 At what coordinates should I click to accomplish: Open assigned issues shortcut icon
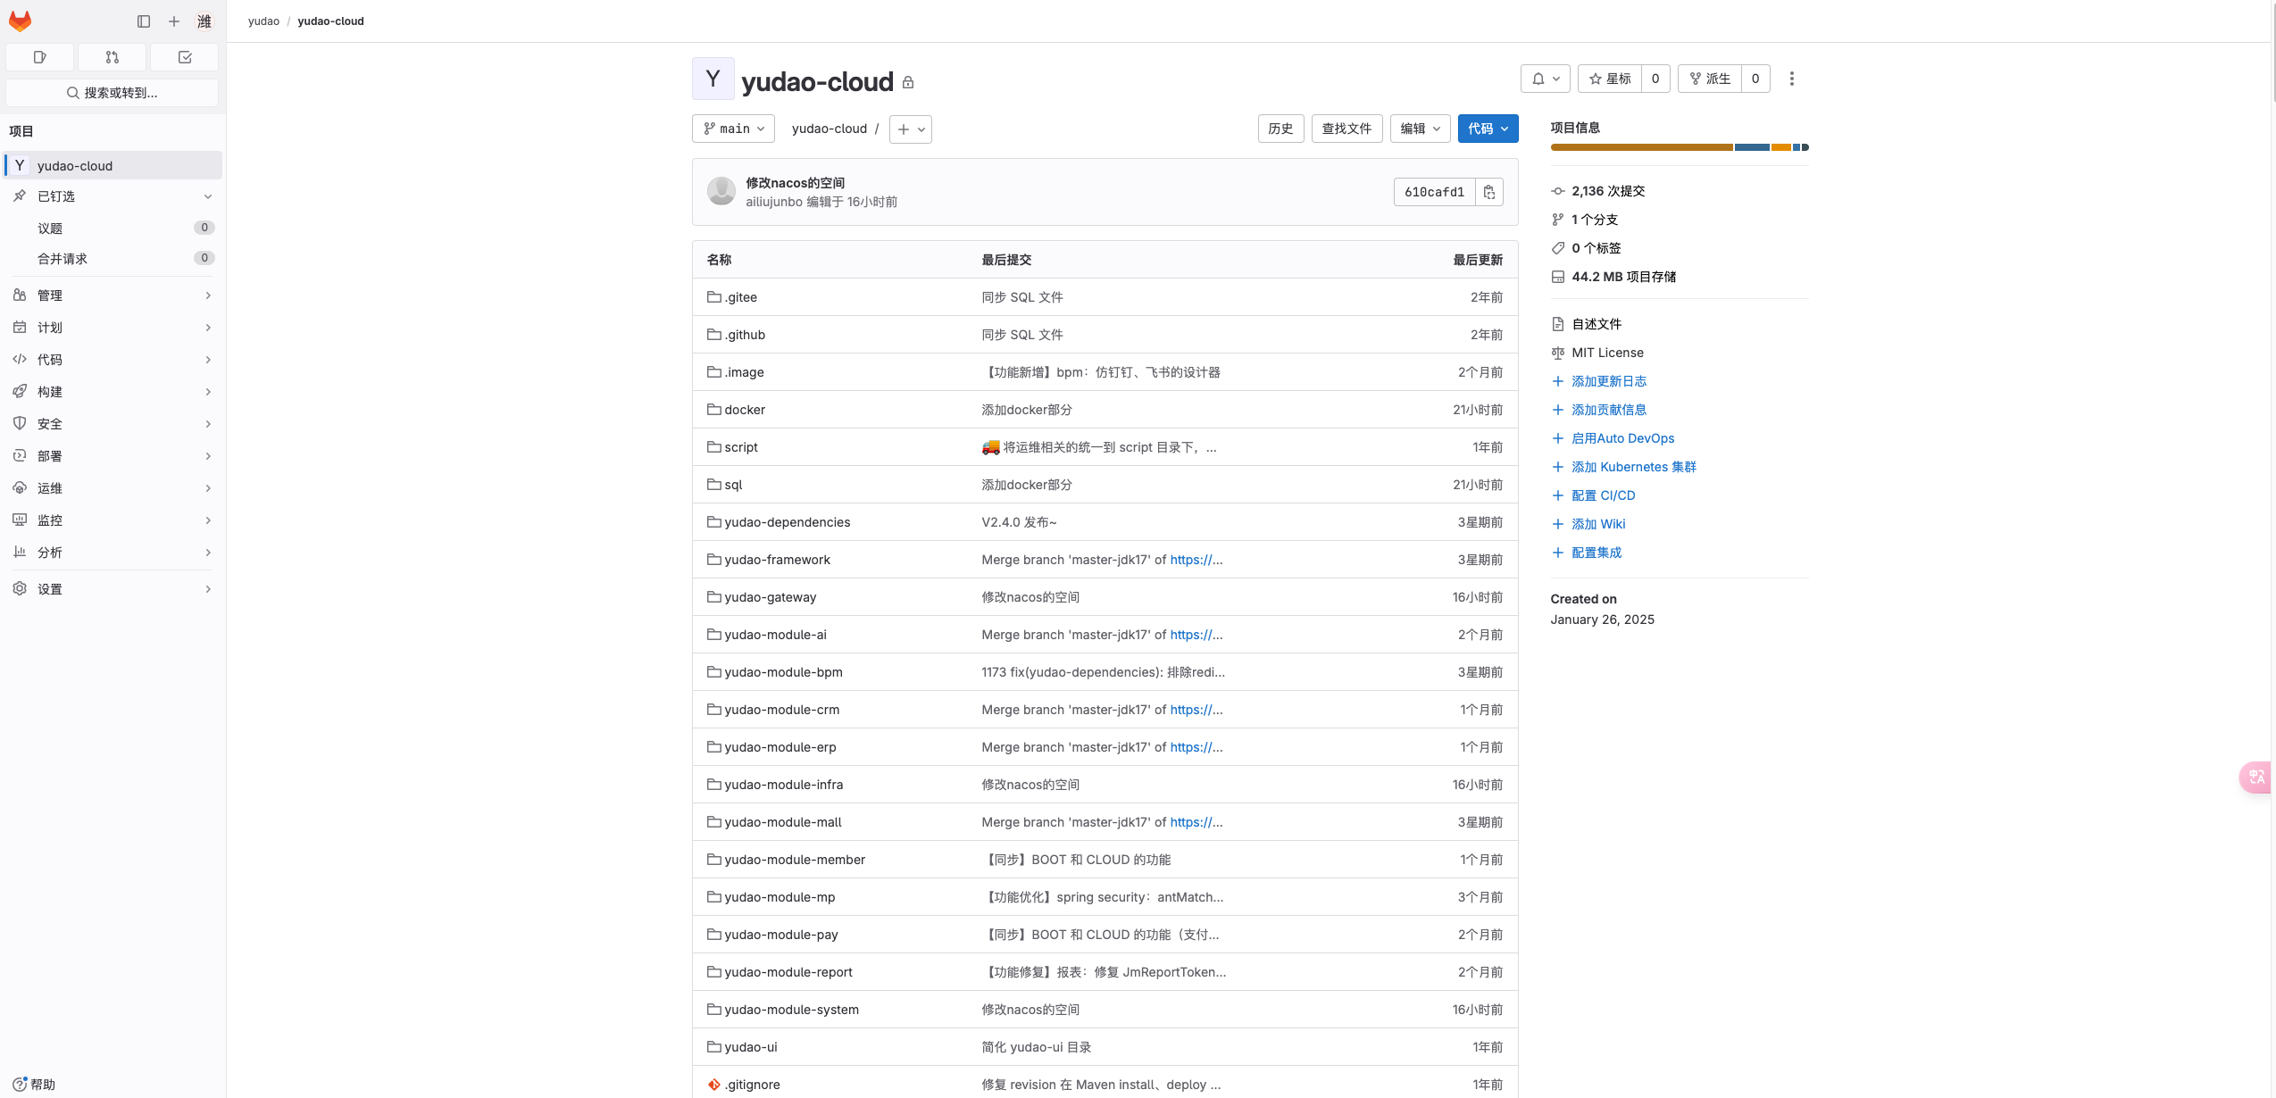(39, 57)
